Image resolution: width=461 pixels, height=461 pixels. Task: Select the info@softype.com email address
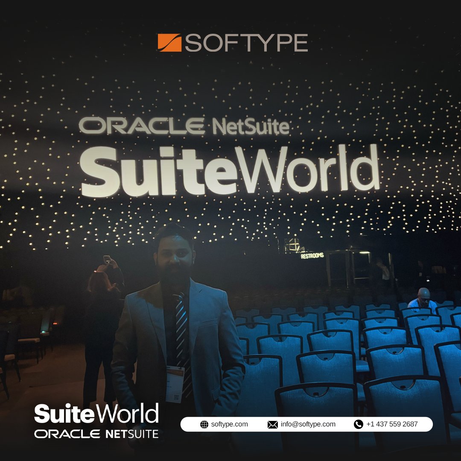(x=308, y=424)
